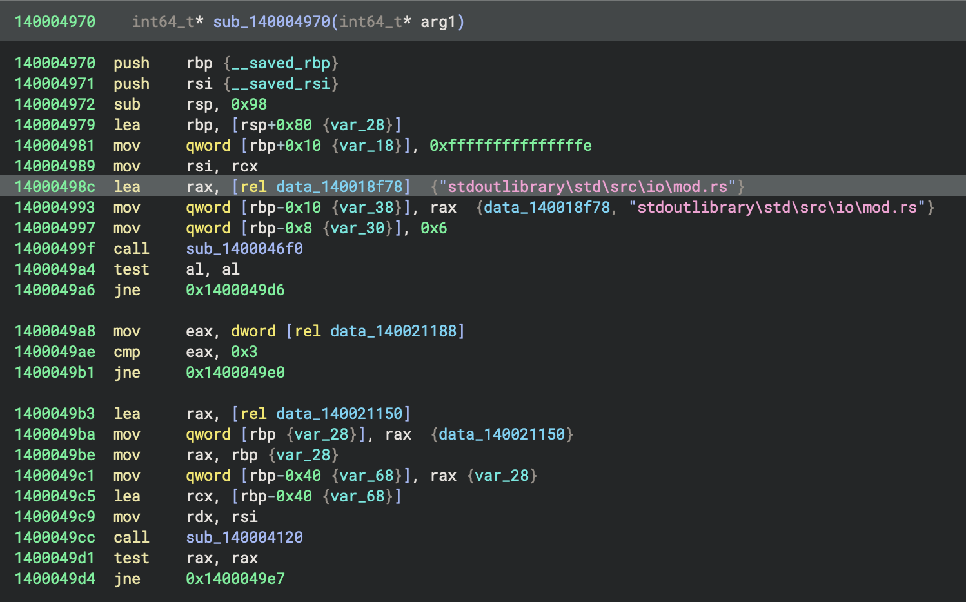Jump to branch target 0x1400049d6

pyautogui.click(x=235, y=290)
